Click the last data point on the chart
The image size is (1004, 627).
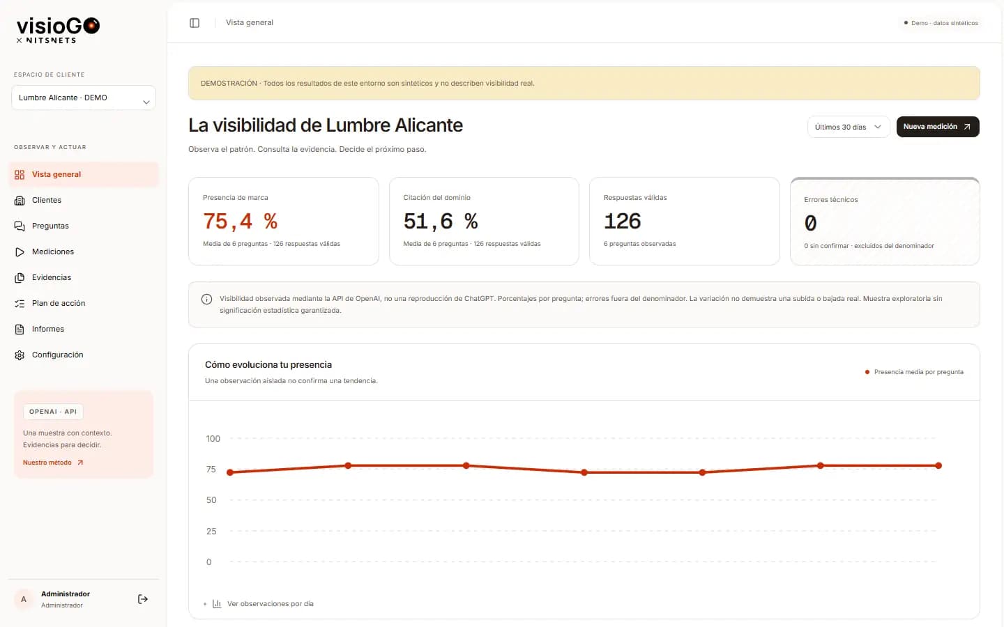[938, 465]
